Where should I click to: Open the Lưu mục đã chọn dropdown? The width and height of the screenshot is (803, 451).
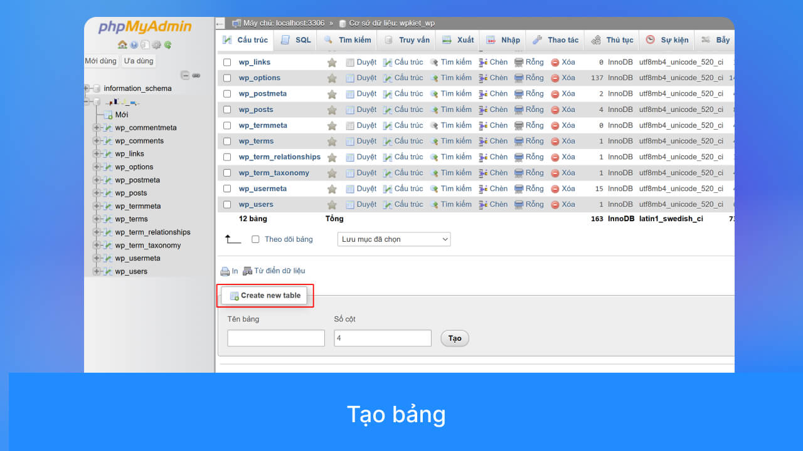coord(394,239)
